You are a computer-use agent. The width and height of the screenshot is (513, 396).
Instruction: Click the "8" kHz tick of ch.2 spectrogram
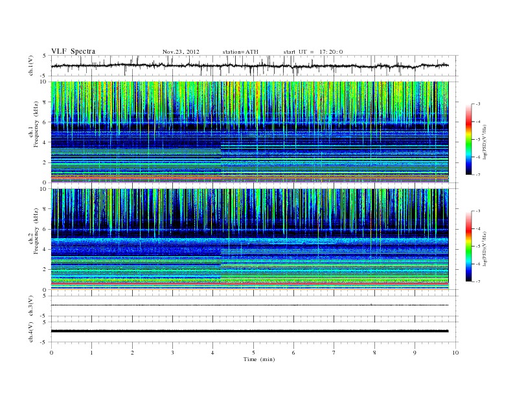[45, 209]
